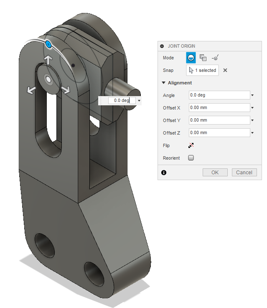Viewport: 267px width, 308px height.
Task: Click the upward manipulator arrow on model
Action: pos(48,60)
